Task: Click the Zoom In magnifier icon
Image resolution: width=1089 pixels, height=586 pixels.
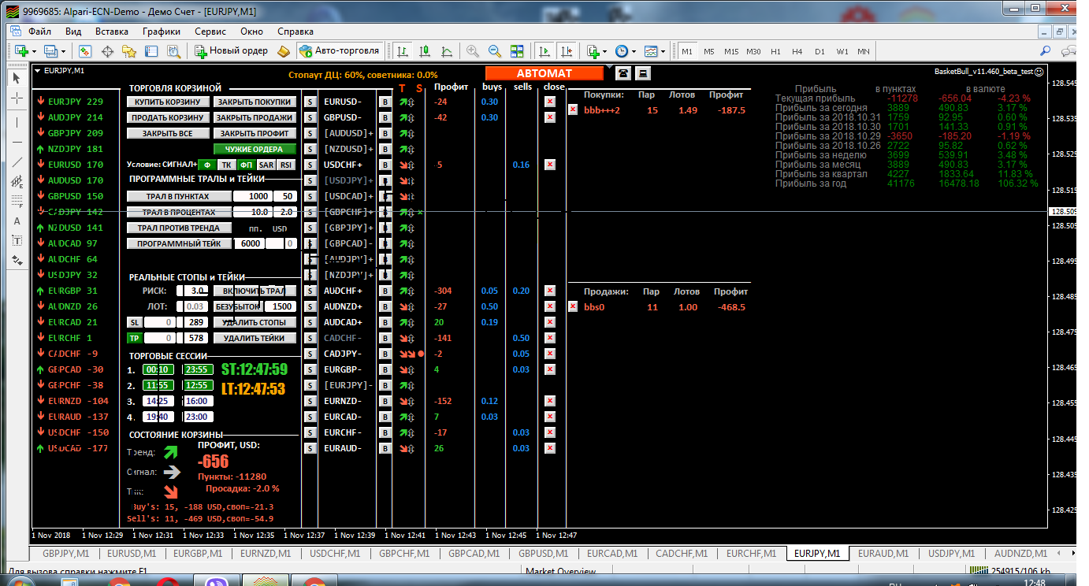Action: (473, 51)
